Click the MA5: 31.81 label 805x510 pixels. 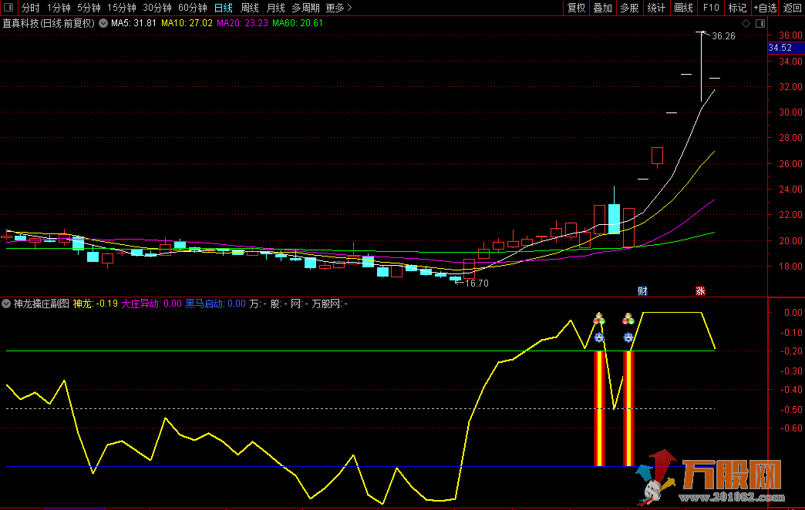(x=133, y=23)
